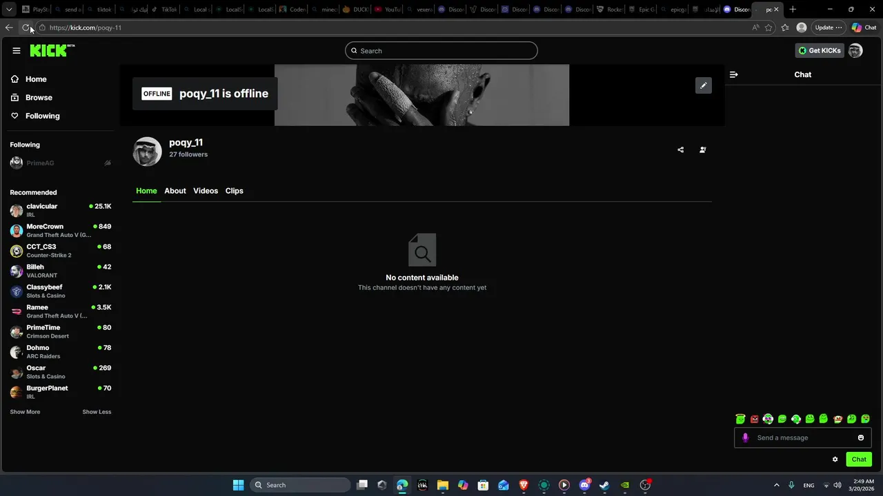The width and height of the screenshot is (883, 496).
Task: Click the browser Update button
Action: click(x=829, y=28)
